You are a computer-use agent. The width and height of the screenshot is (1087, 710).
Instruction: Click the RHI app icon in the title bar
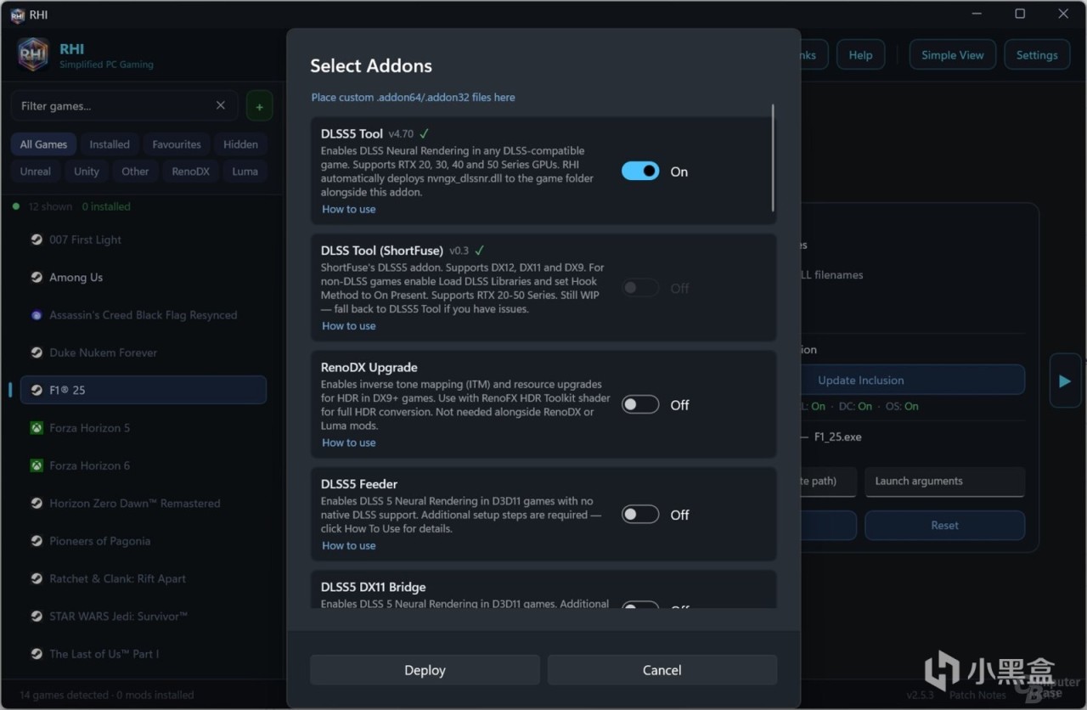(x=17, y=14)
